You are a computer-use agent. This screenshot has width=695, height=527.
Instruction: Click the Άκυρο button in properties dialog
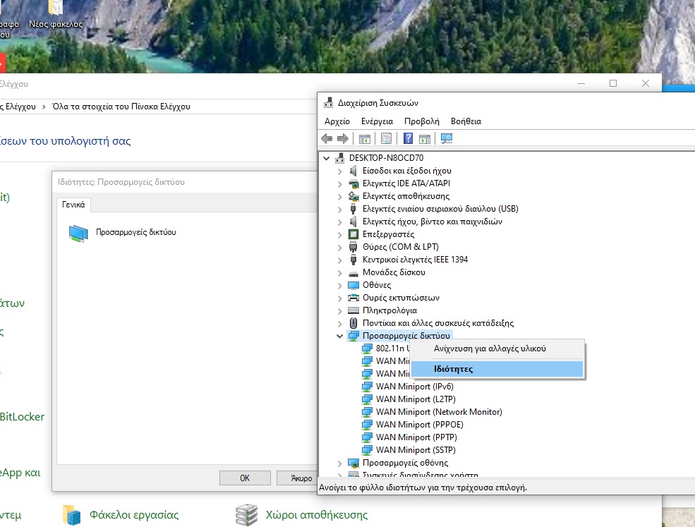[298, 478]
